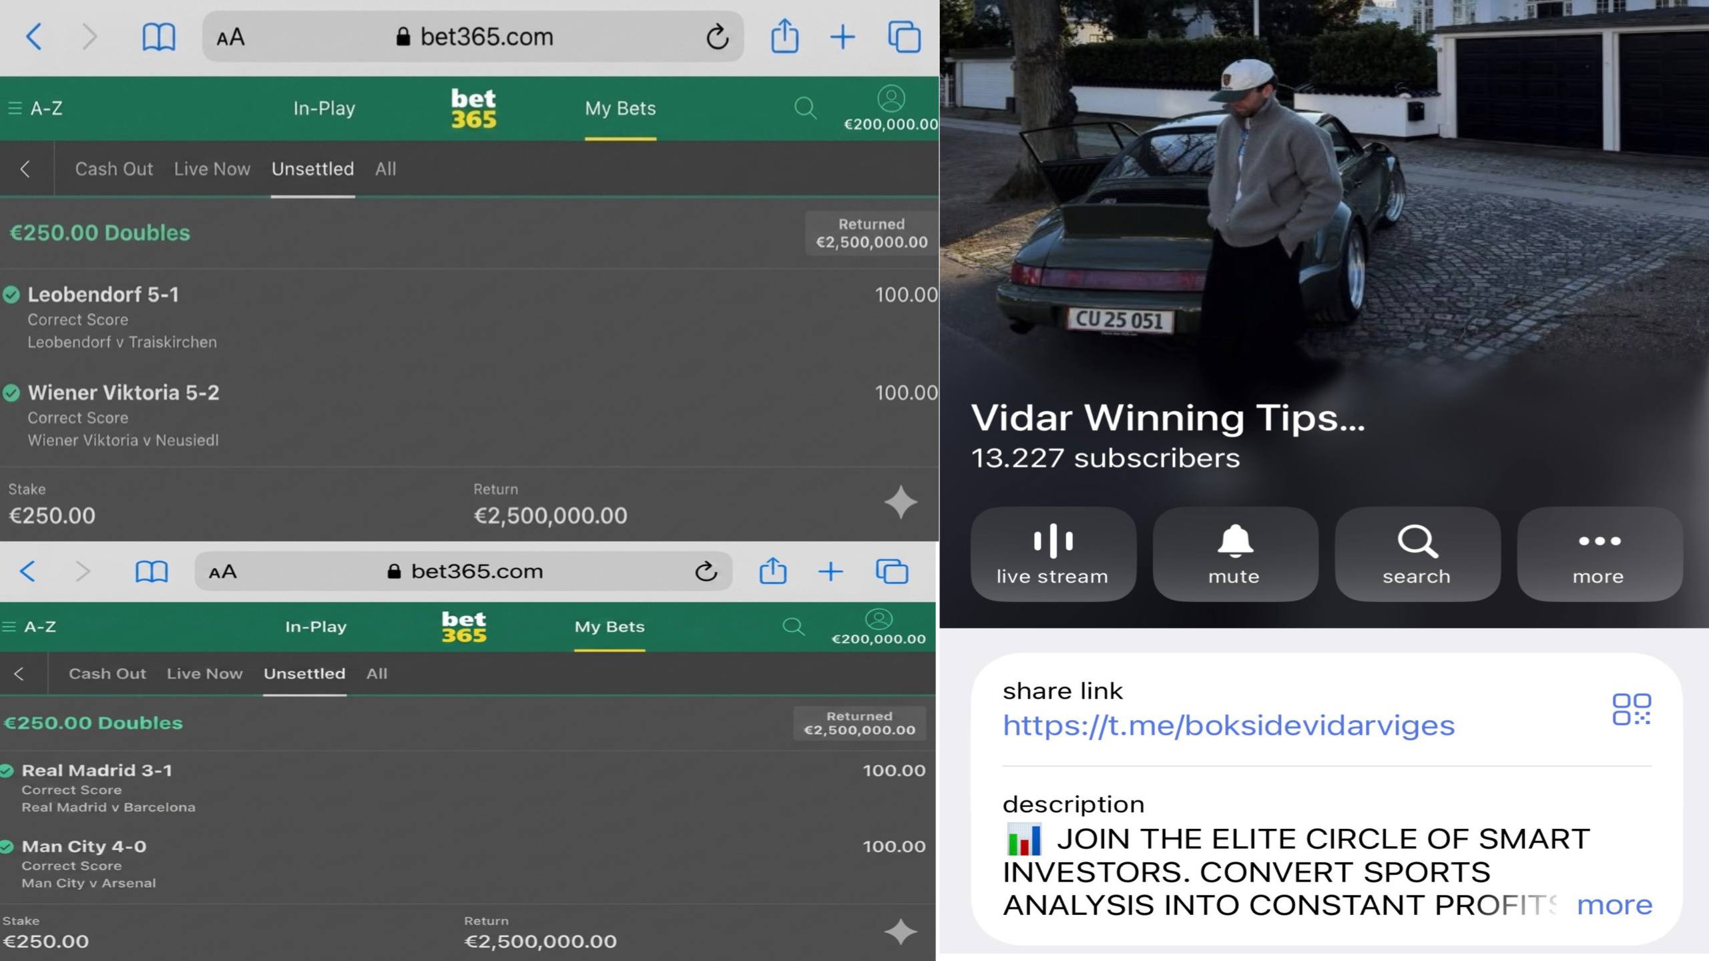Open the A-Z menu in the lower bet365 header
Image resolution: width=1709 pixels, height=961 pixels.
pyautogui.click(x=29, y=627)
